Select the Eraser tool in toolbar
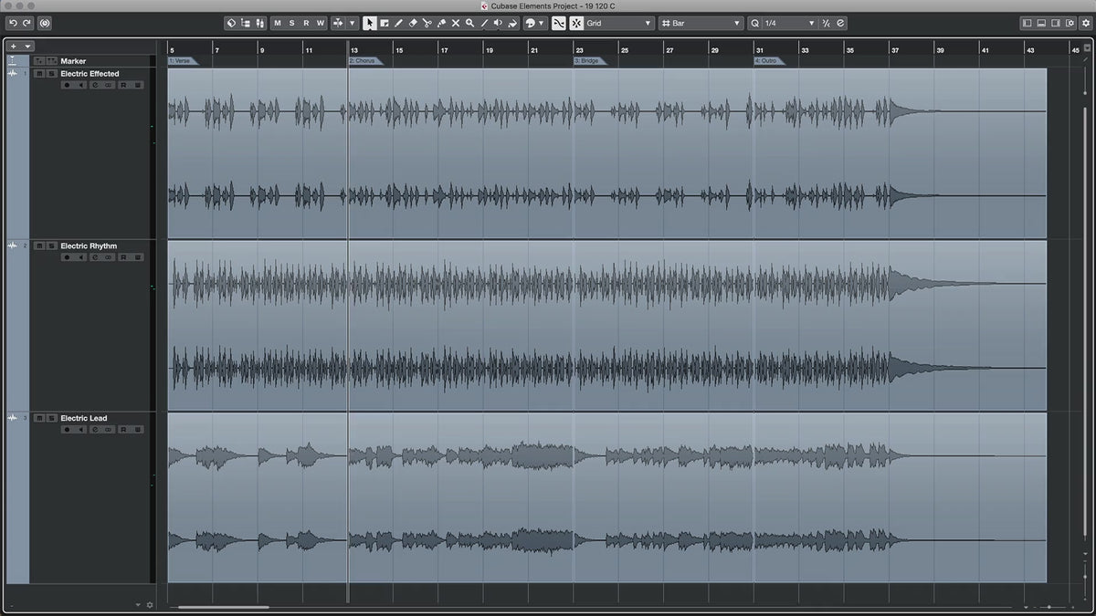The height and width of the screenshot is (616, 1096). click(x=413, y=23)
